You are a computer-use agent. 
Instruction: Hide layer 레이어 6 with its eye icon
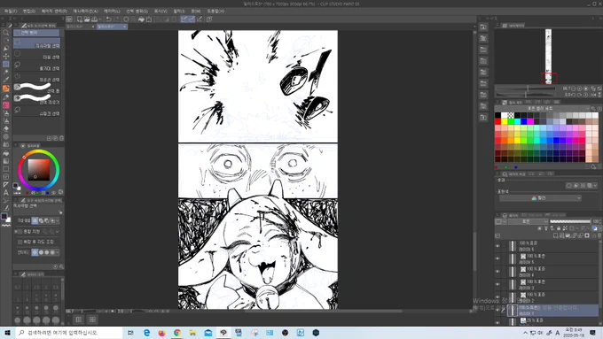[497, 246]
